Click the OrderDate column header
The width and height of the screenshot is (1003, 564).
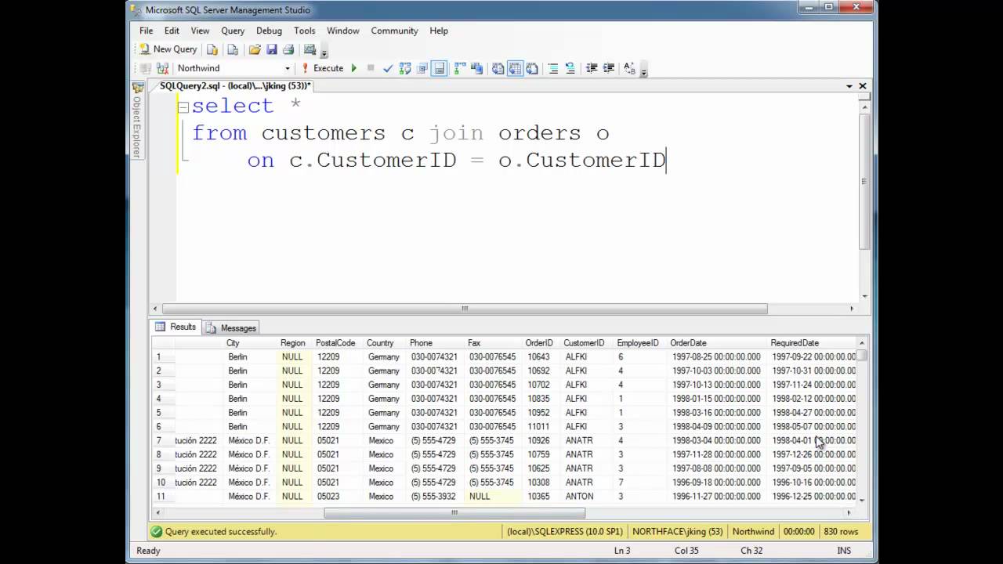click(688, 343)
